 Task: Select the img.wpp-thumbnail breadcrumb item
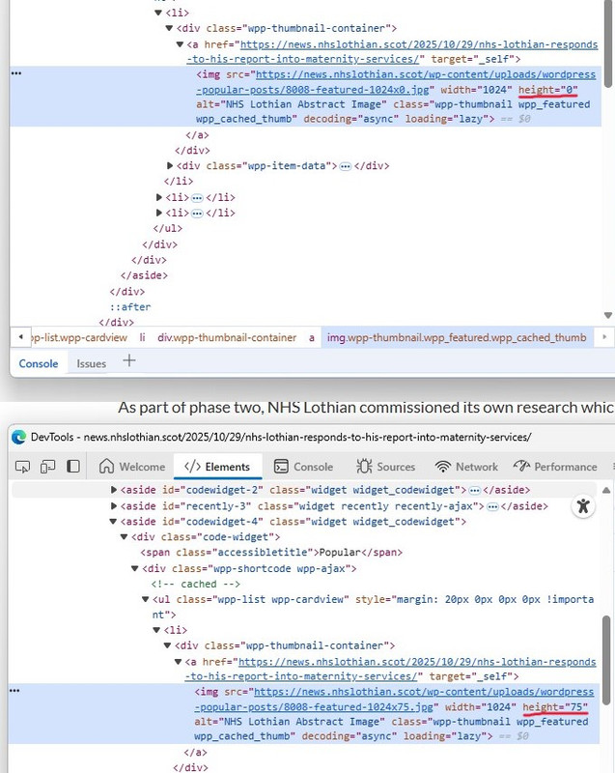pos(457,337)
